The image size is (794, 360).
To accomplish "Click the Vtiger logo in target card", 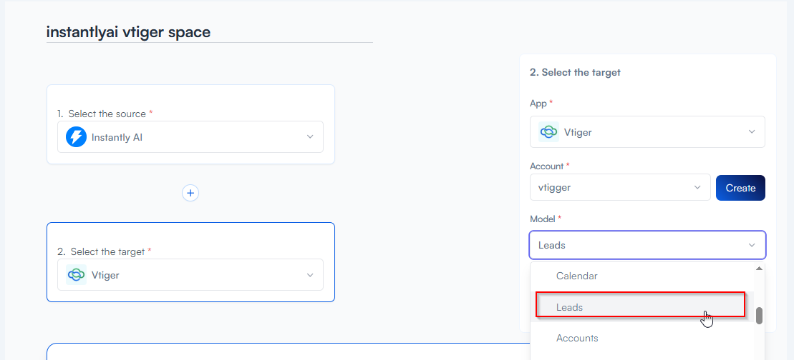I will pyautogui.click(x=76, y=275).
